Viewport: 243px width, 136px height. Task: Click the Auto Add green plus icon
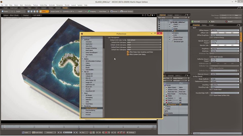[x=192, y=22]
